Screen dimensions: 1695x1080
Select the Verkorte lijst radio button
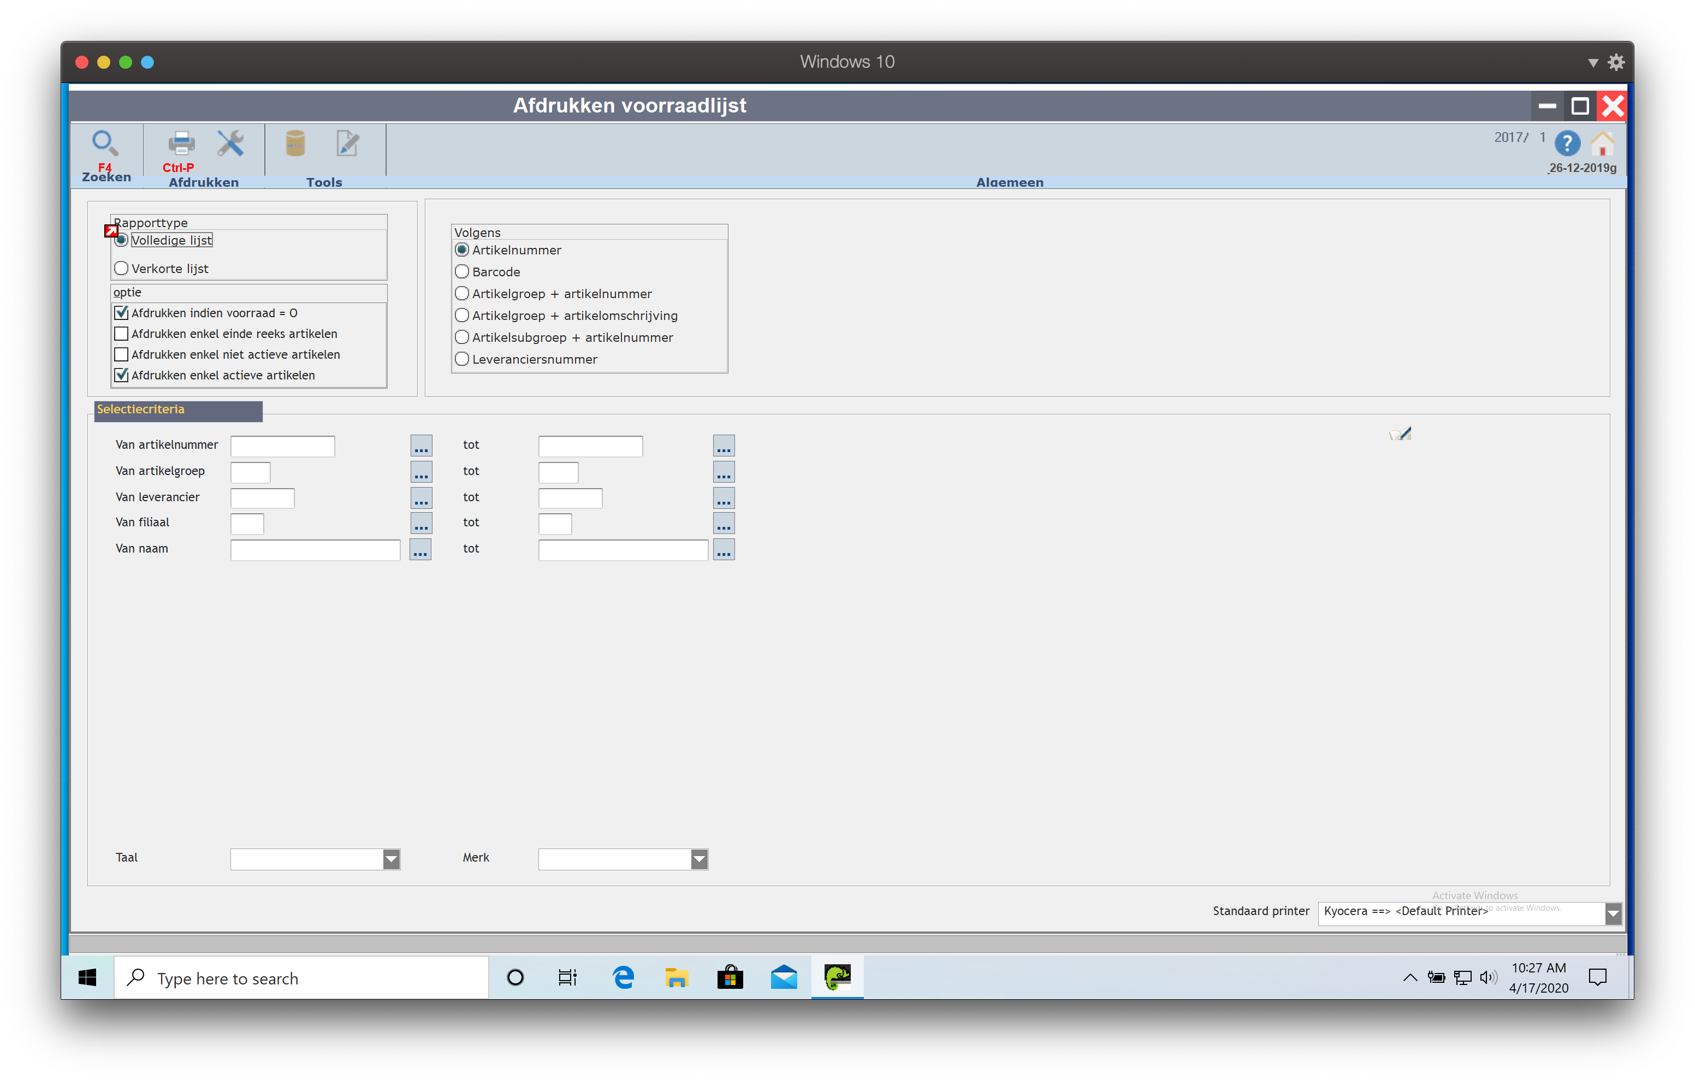pyautogui.click(x=121, y=268)
